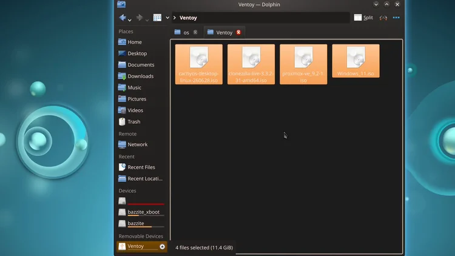Click the breadcrumb chevron before Ventoy
Viewport: 455px width, 256px height.
pyautogui.click(x=174, y=18)
